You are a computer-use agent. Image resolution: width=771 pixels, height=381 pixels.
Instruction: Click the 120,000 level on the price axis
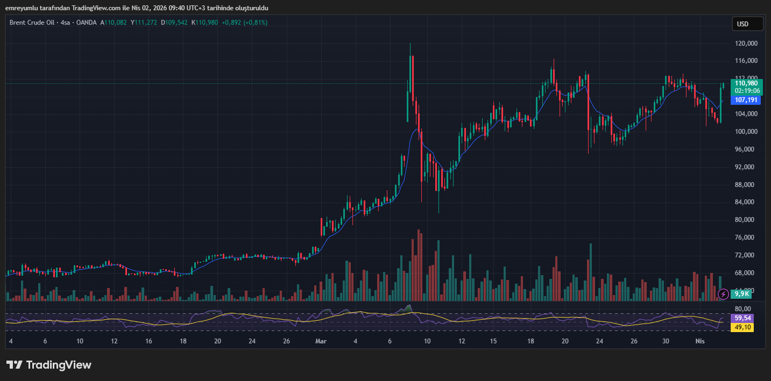[x=746, y=44]
